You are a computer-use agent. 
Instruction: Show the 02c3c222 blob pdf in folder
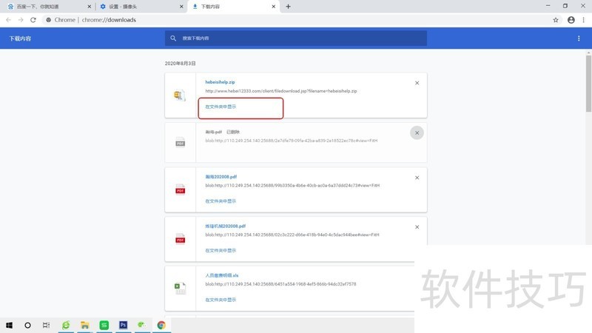point(221,250)
